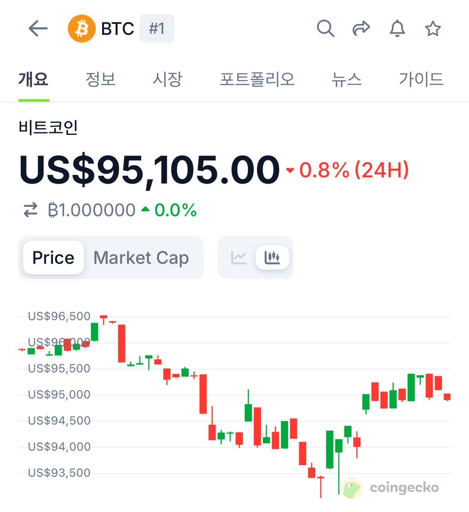Open the 정보 tab
Viewport: 469px width, 512px height.
101,79
